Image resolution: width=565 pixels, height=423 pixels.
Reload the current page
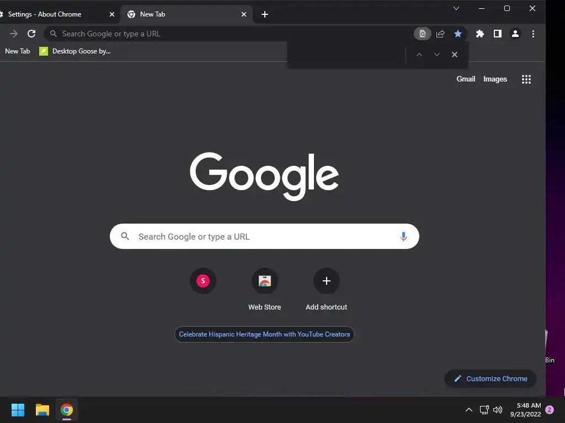(x=31, y=34)
